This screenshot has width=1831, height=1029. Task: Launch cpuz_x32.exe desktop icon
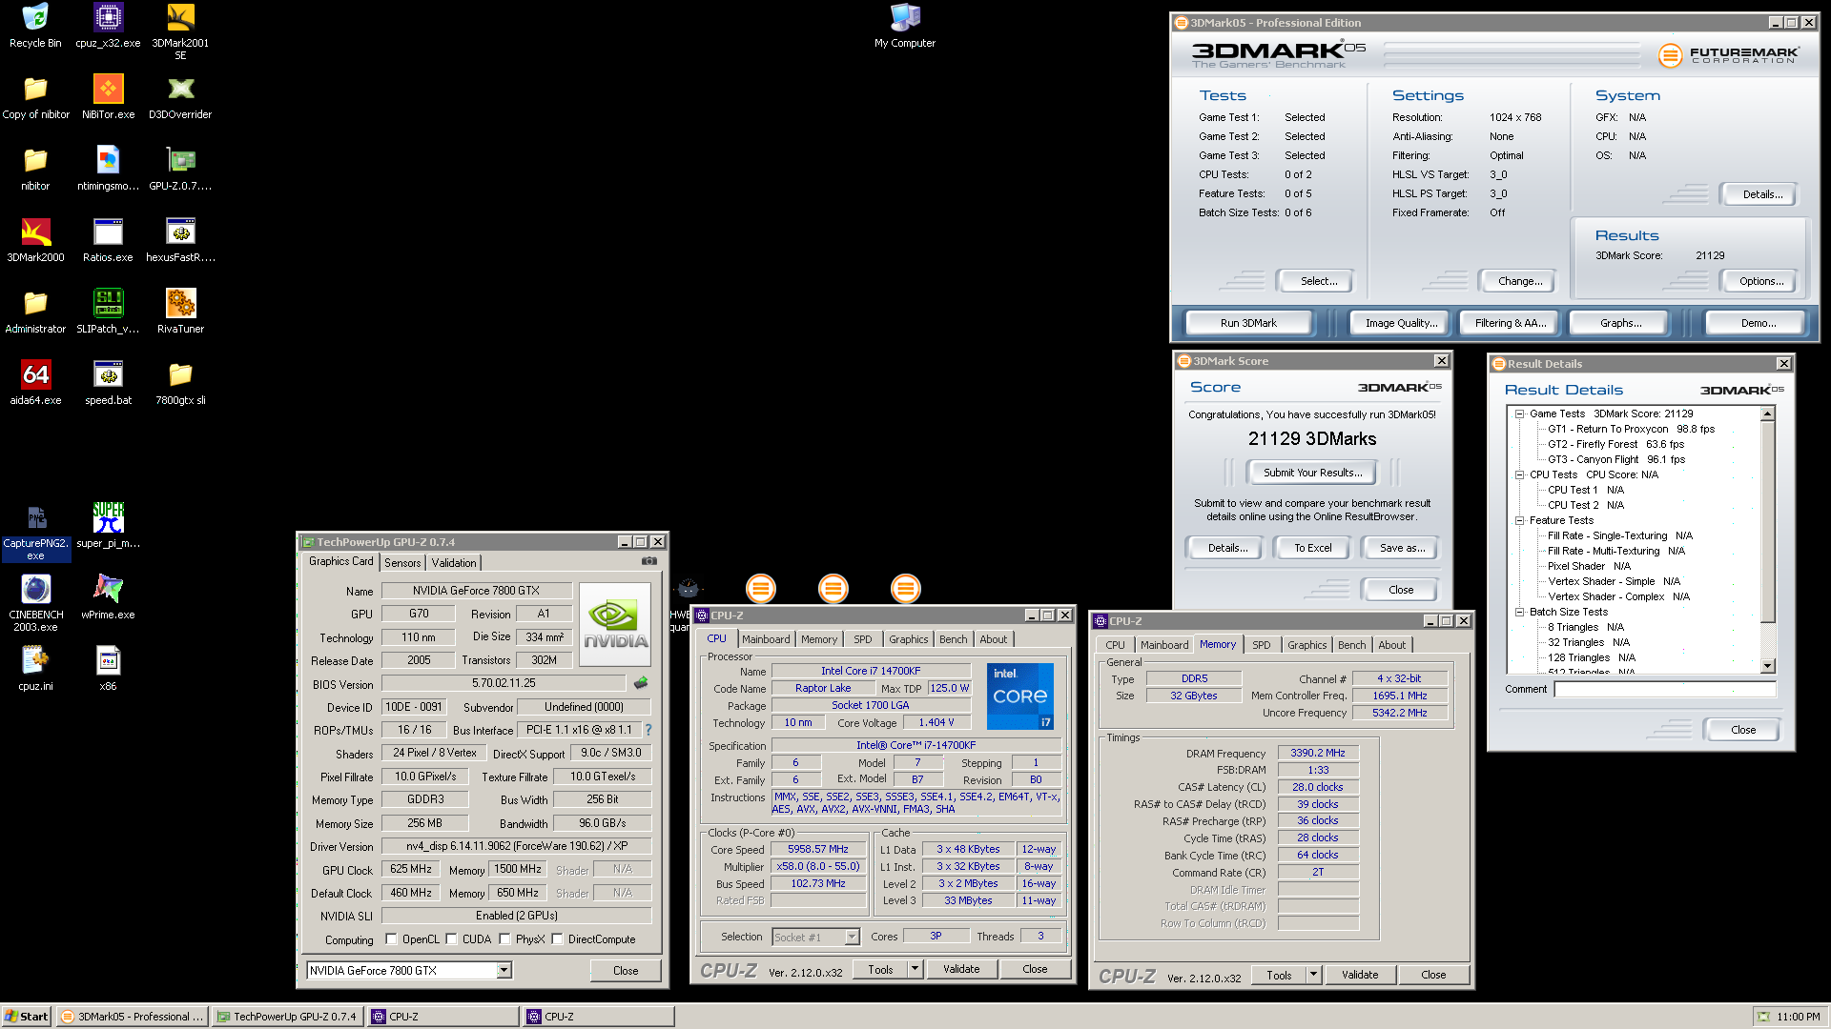point(108,26)
